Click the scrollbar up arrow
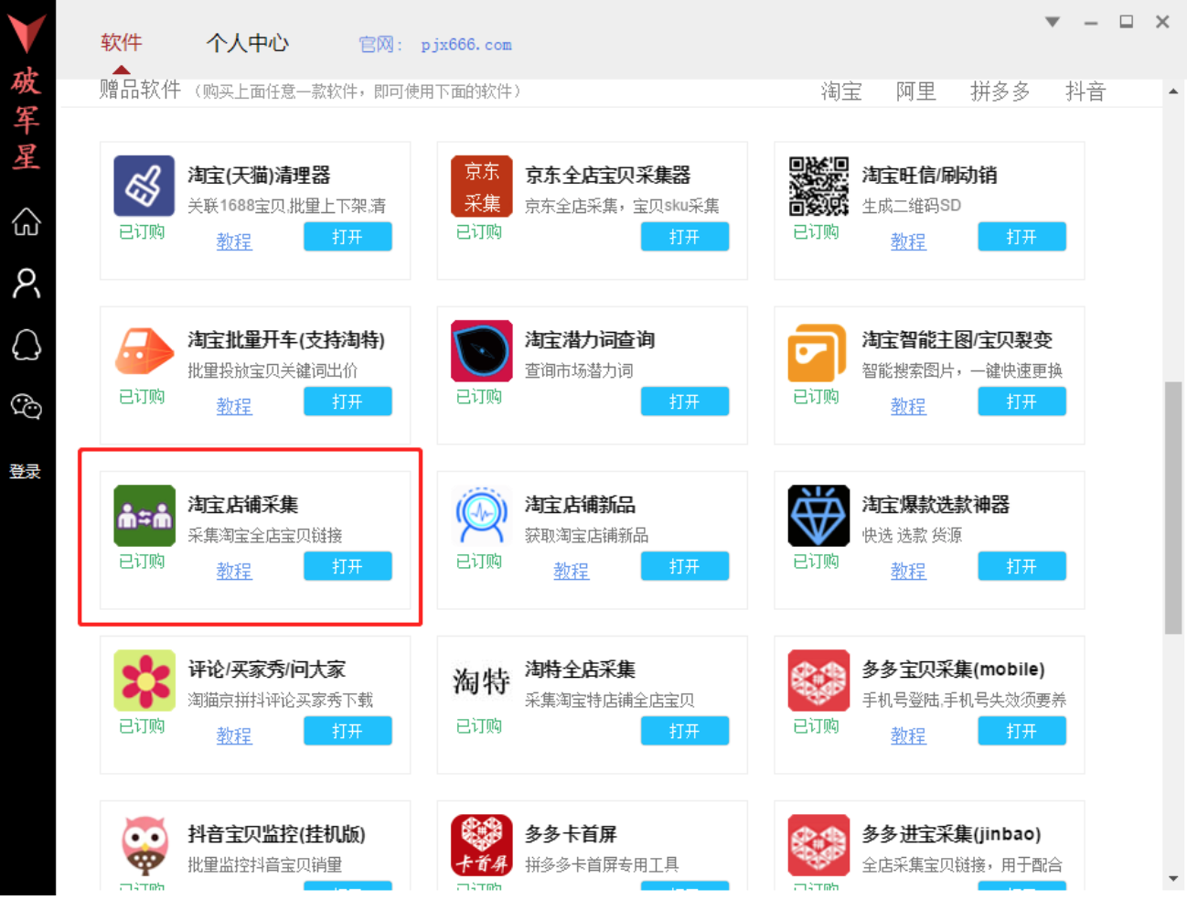The image size is (1187, 900). [x=1173, y=91]
